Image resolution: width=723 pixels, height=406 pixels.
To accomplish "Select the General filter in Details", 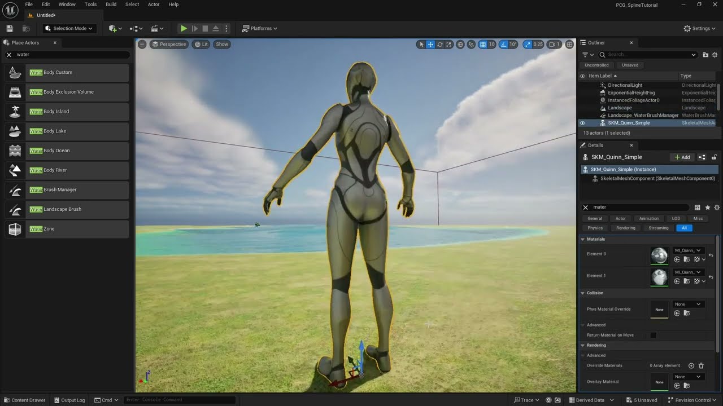I will pyautogui.click(x=595, y=219).
